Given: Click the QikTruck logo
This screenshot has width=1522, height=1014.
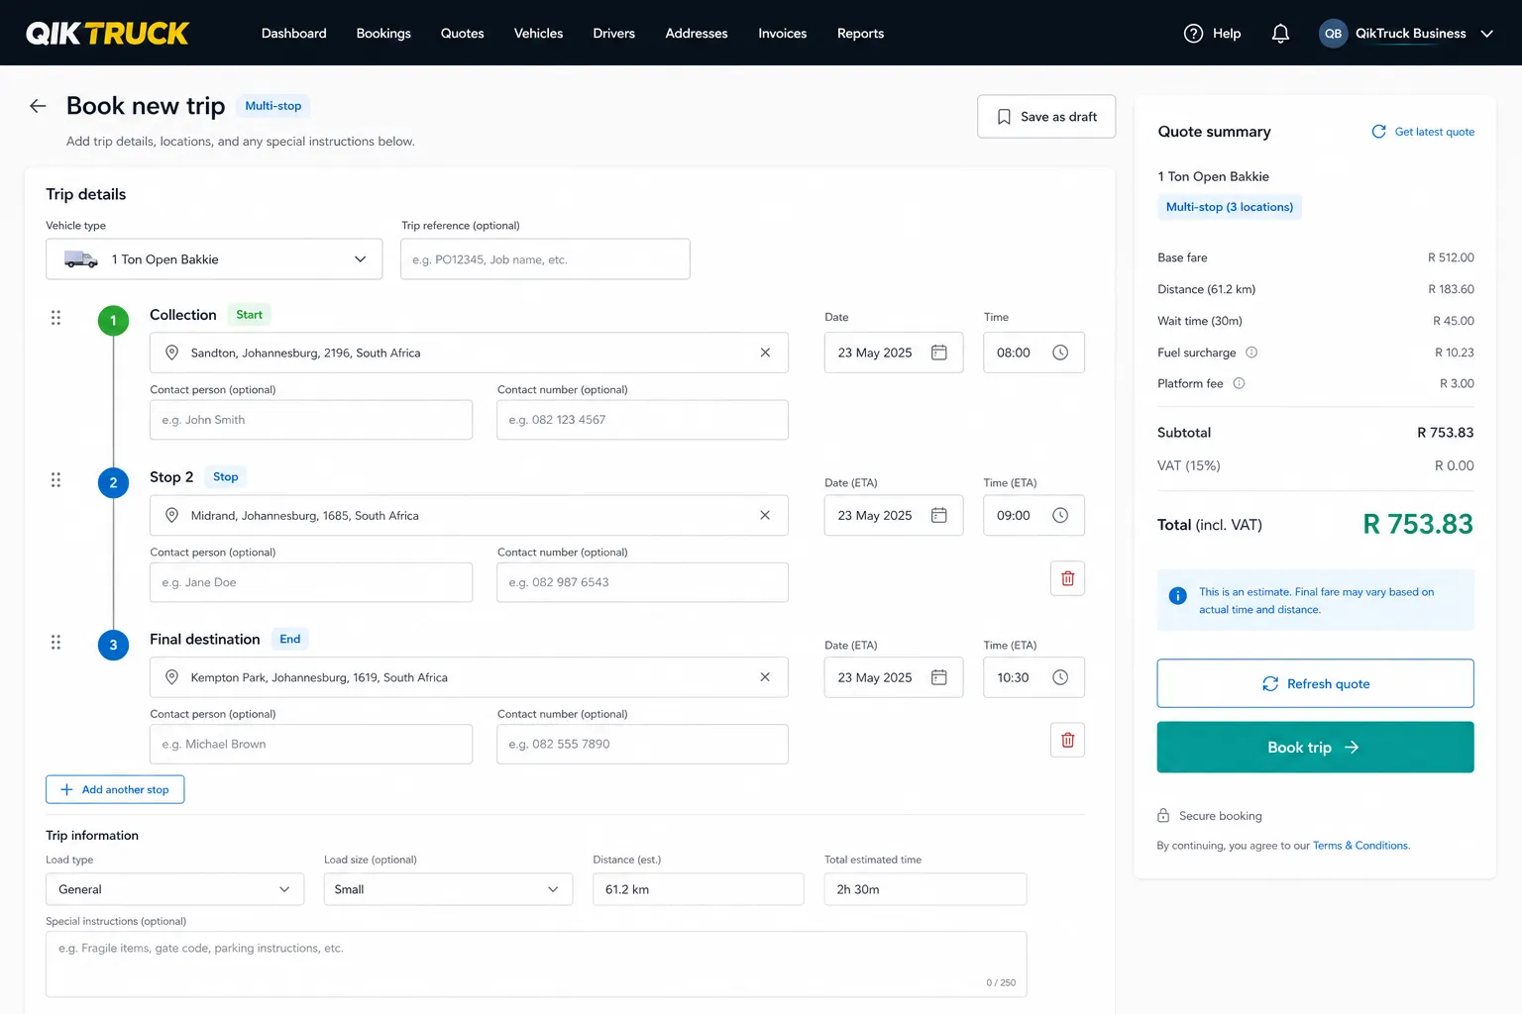Looking at the screenshot, I should tap(107, 34).
